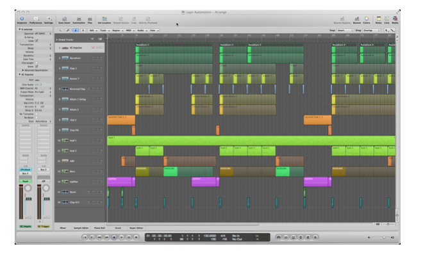Click the Link button in local toolbar
The image size is (423, 258).
pos(68,31)
